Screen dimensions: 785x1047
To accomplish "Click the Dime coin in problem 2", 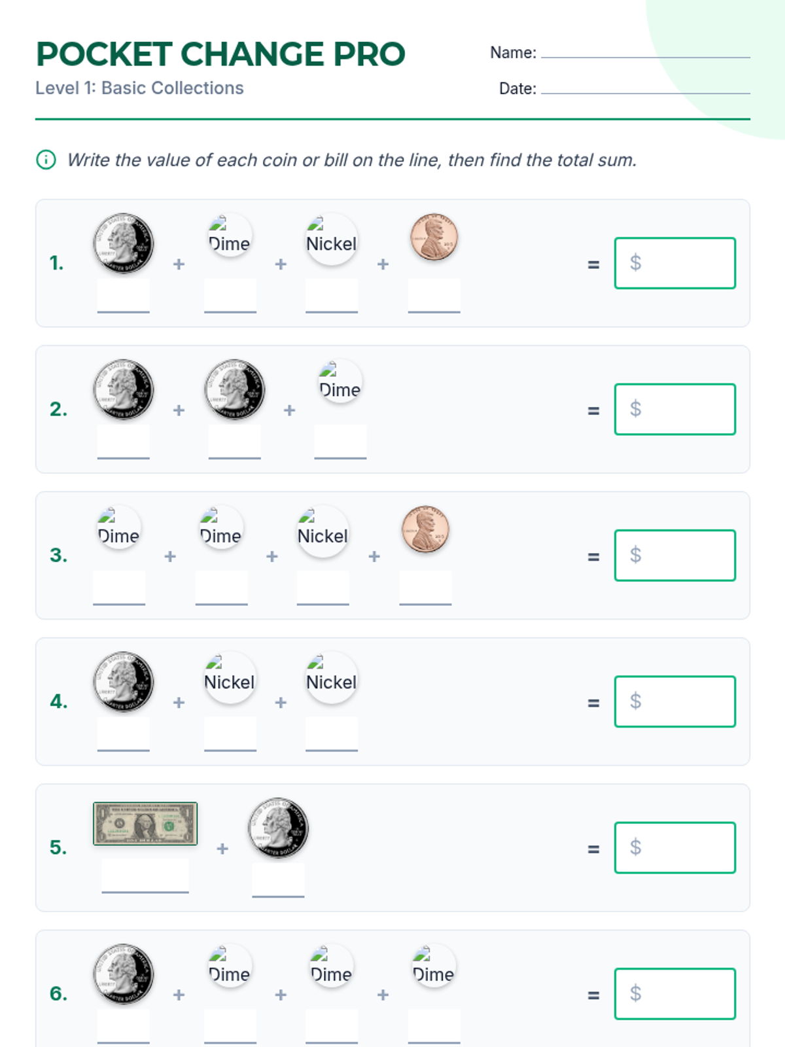I will (340, 382).
